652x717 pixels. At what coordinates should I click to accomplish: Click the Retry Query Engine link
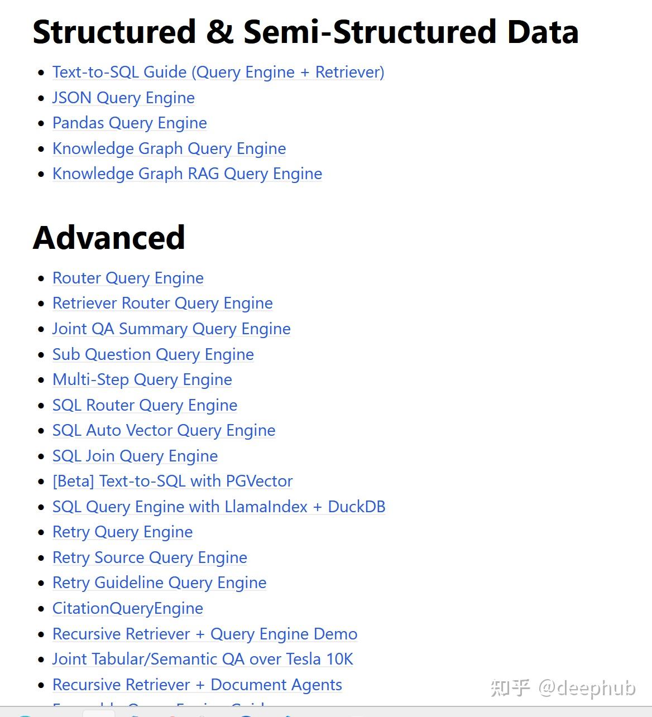pyautogui.click(x=122, y=532)
